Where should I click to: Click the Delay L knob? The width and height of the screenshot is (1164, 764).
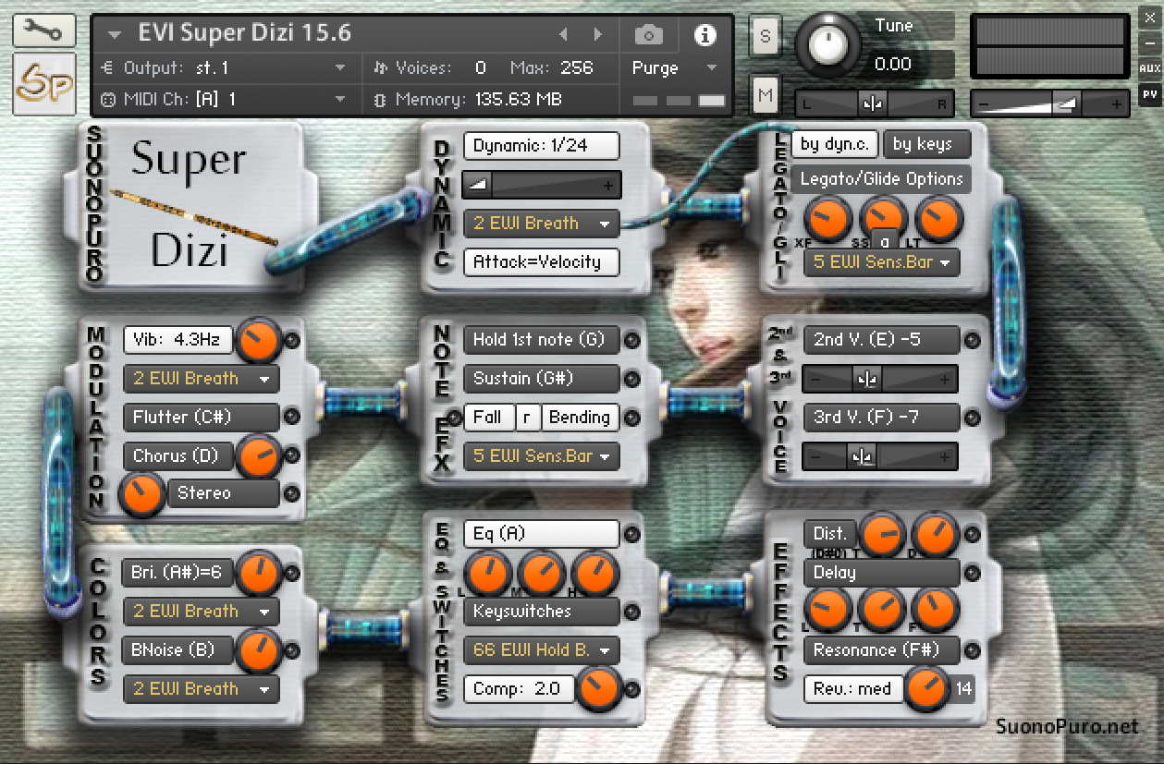827,612
